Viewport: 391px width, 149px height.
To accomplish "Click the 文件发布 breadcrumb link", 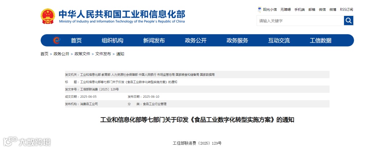I will point(103,54).
